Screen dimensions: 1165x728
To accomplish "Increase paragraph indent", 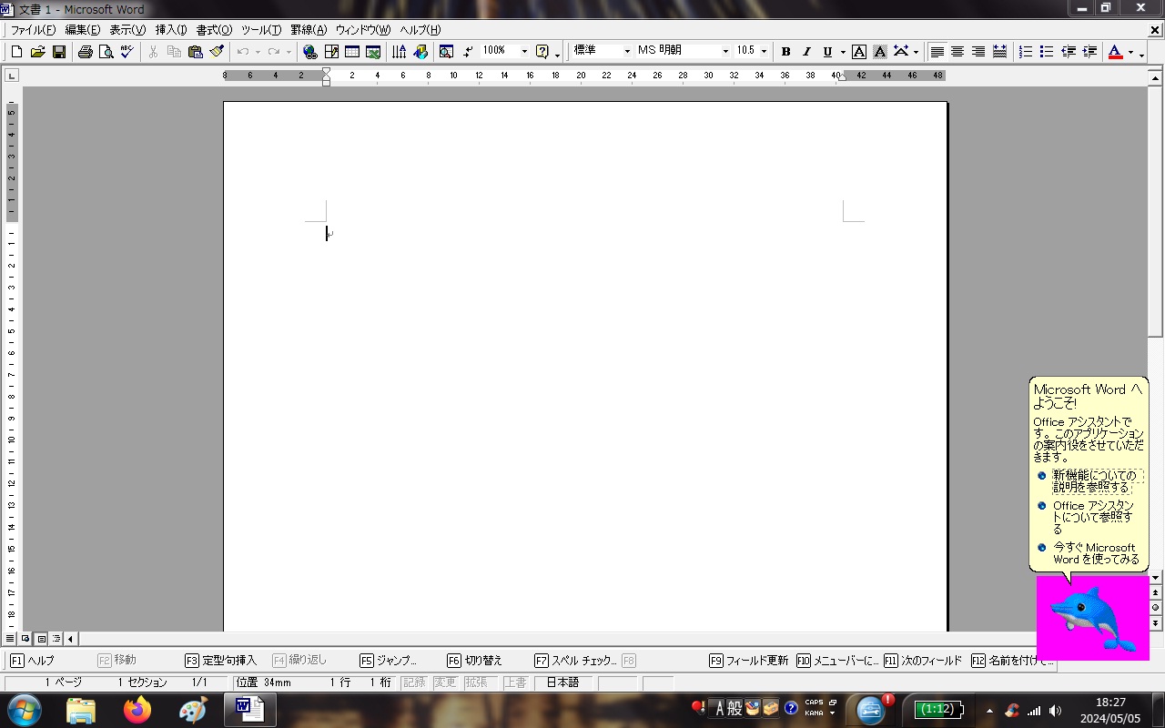I will coord(1089,52).
